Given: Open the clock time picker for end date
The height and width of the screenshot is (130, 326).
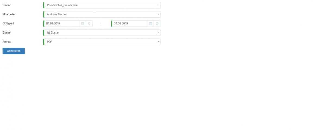Looking at the screenshot, I should 157,24.
